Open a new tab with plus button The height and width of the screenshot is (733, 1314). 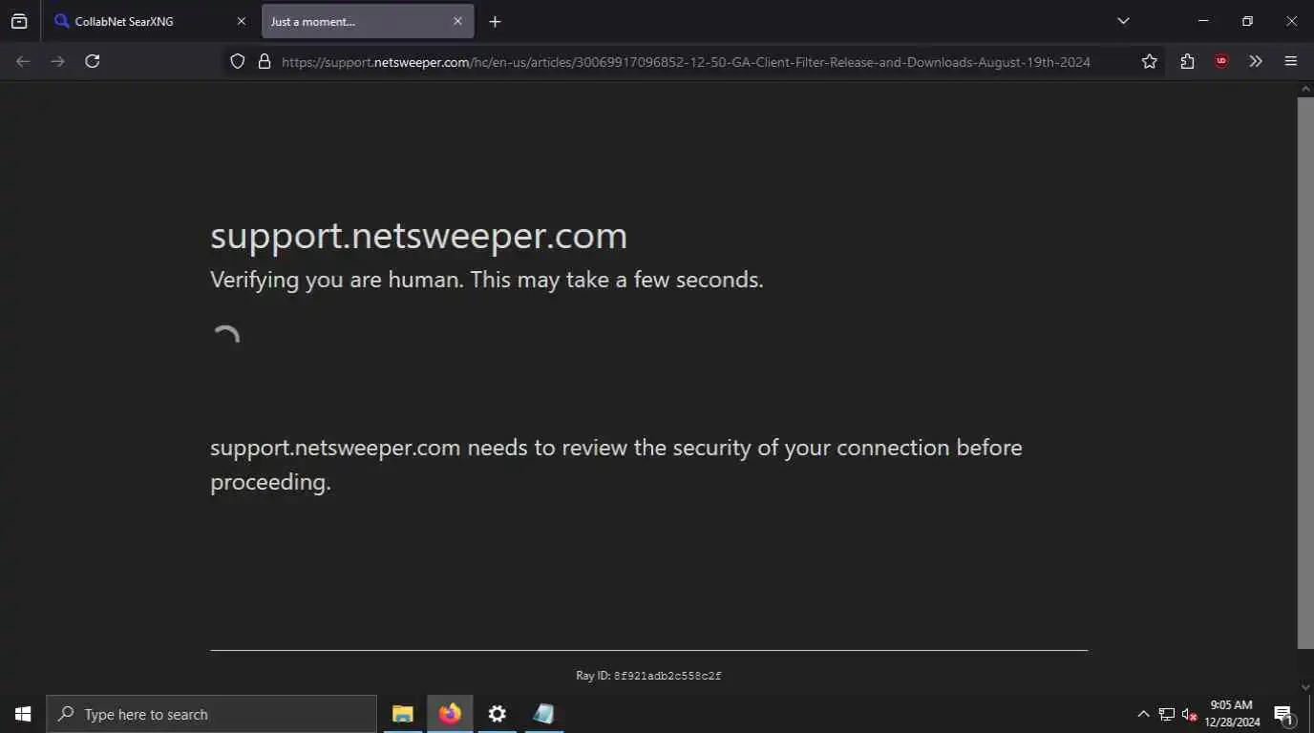495,21
